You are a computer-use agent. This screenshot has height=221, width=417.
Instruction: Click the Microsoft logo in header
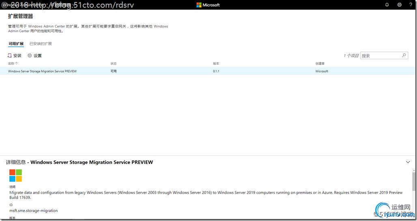(208, 5)
